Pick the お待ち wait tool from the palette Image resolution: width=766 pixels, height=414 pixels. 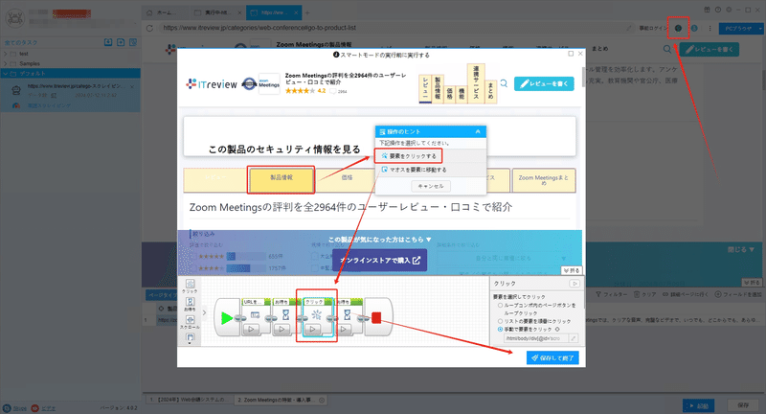pyautogui.click(x=190, y=304)
